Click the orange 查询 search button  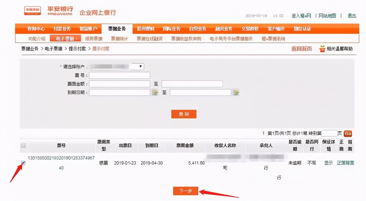click(184, 114)
